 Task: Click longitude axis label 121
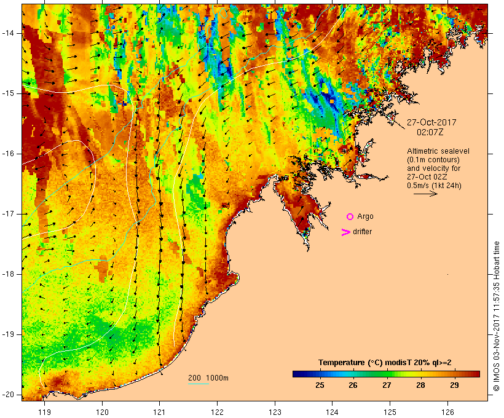click(x=159, y=412)
